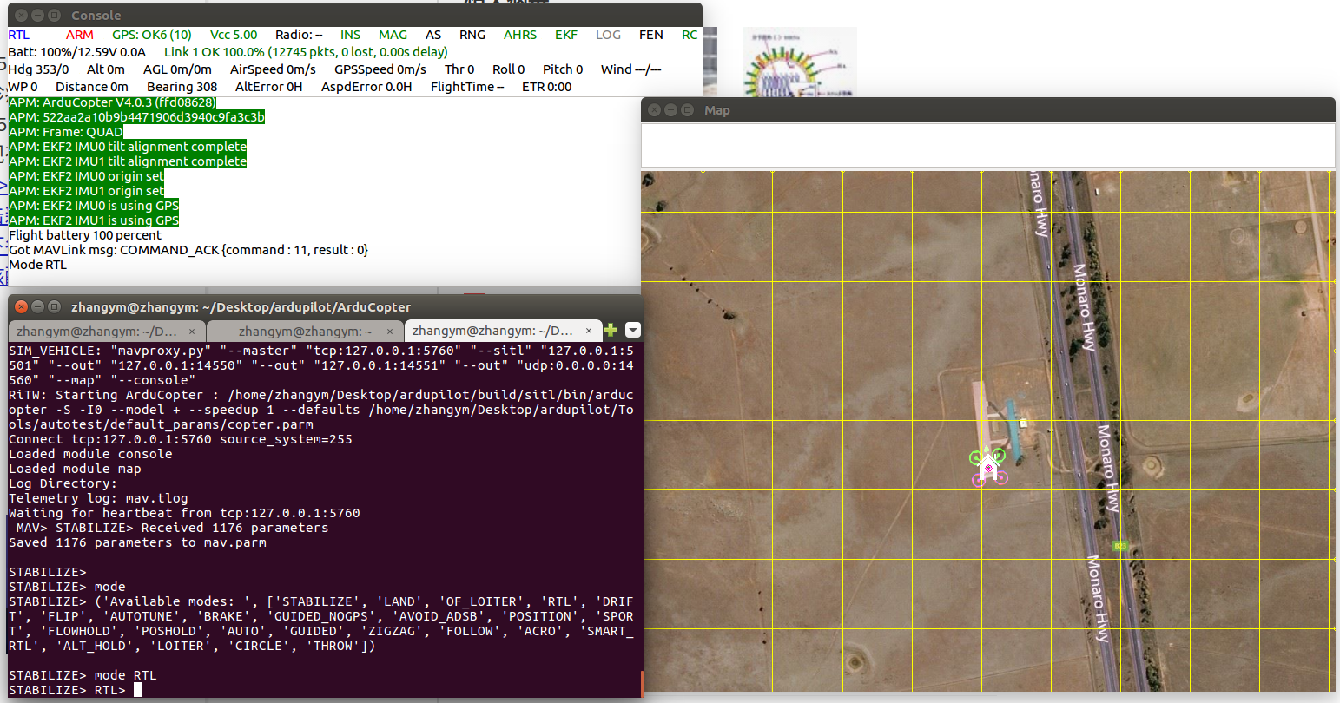Viewport: 1340px width, 703px height.
Task: Click the 'GPS: OK6 (10)' status
Action: [x=152, y=35]
